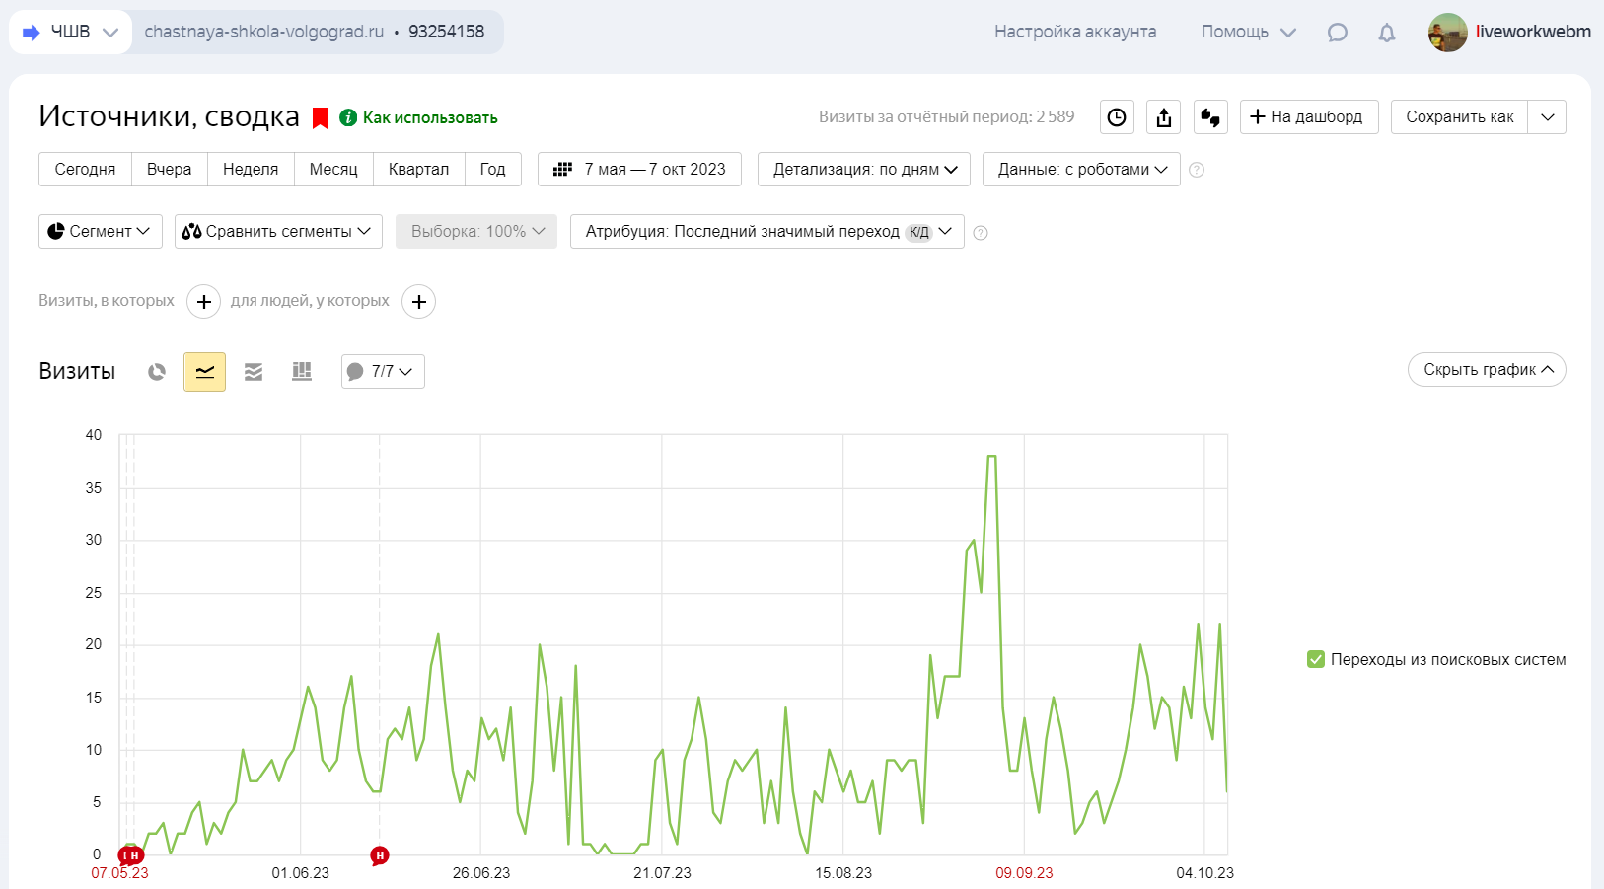Open the Детализация: по дням dropdown
Viewport: 1604px width, 889px height.
click(x=864, y=169)
